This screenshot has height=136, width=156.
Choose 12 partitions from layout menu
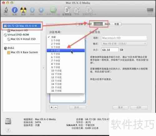click(x=66, y=77)
